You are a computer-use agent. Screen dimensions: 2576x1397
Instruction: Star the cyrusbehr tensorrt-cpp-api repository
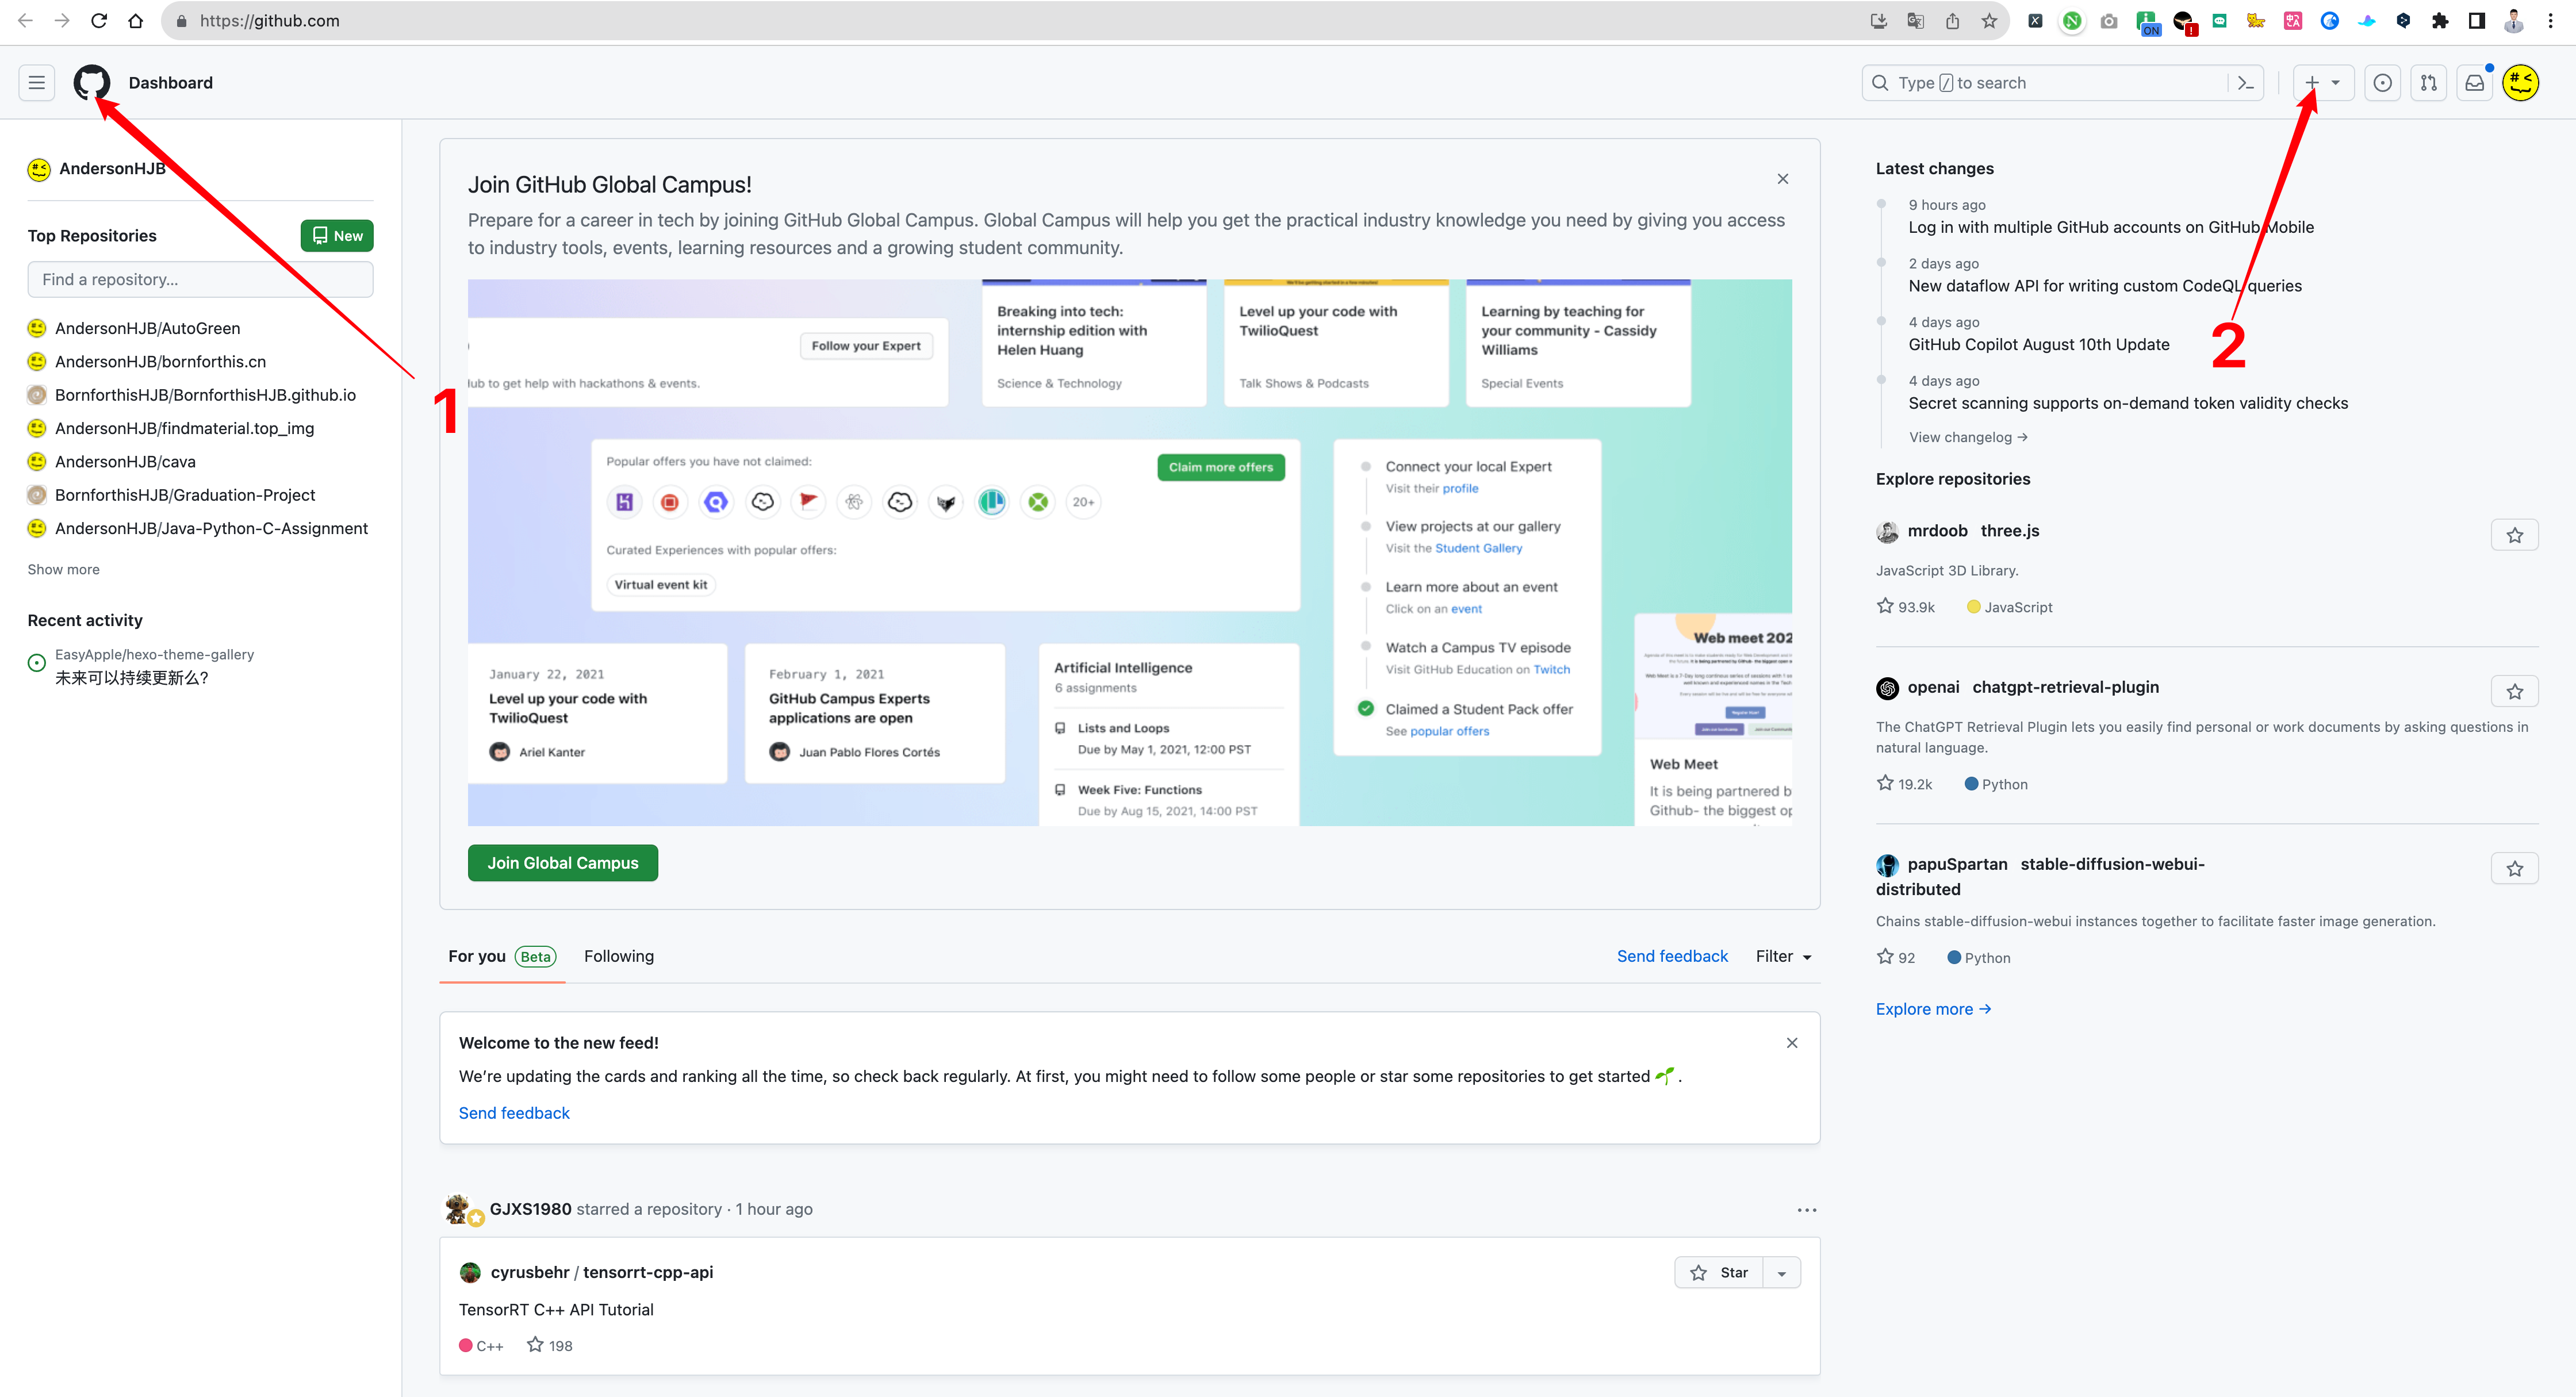pos(1720,1273)
